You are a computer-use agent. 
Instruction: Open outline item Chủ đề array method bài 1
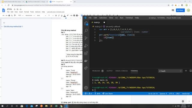[13, 26]
